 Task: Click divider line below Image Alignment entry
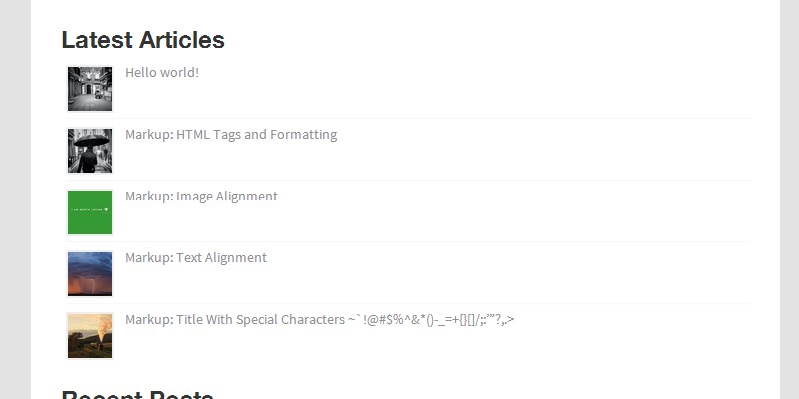tap(429, 241)
